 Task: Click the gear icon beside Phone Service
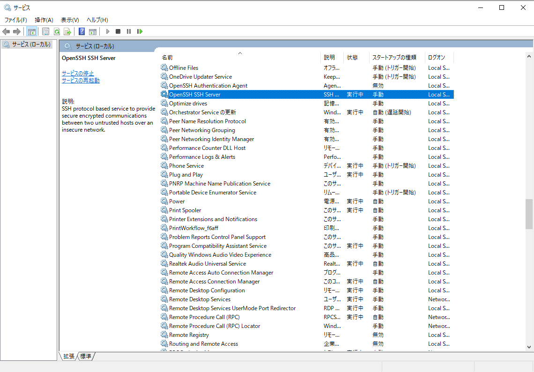click(164, 165)
